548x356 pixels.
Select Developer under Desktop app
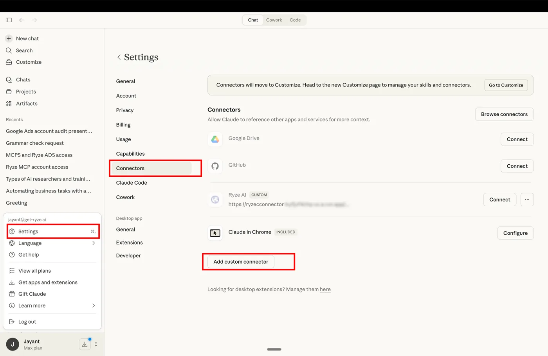click(x=128, y=255)
